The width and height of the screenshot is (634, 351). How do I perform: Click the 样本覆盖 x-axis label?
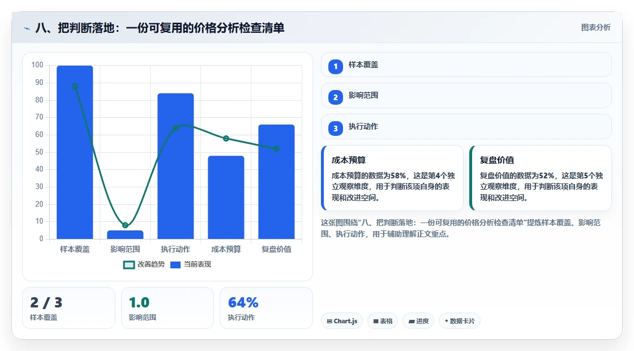tap(75, 250)
